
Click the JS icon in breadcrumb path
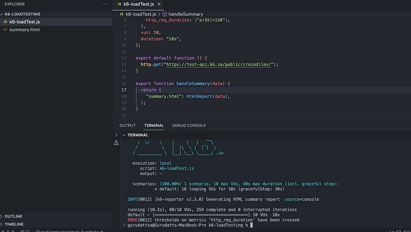coord(122,14)
